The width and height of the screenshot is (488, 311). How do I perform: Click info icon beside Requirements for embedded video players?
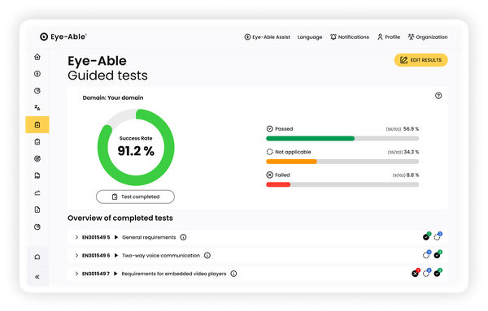coord(233,274)
